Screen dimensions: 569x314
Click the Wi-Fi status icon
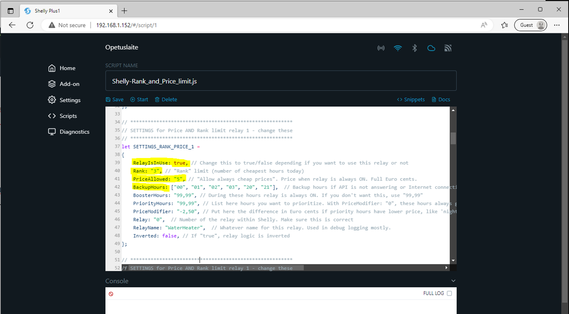397,48
